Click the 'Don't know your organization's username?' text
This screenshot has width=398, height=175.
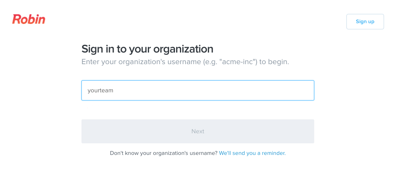pos(164,153)
